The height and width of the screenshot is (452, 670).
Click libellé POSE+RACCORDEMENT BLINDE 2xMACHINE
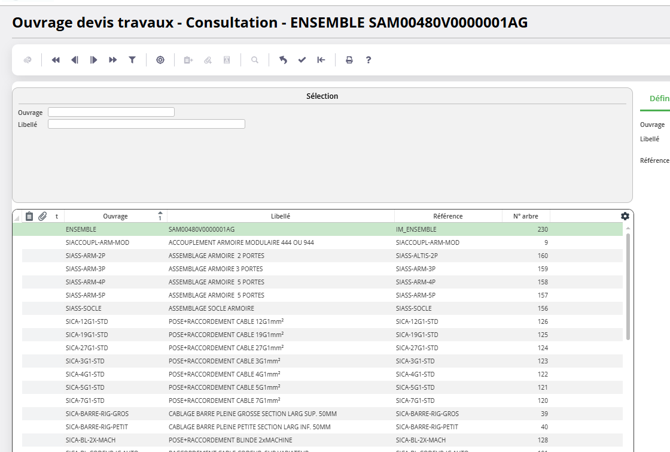pyautogui.click(x=230, y=440)
